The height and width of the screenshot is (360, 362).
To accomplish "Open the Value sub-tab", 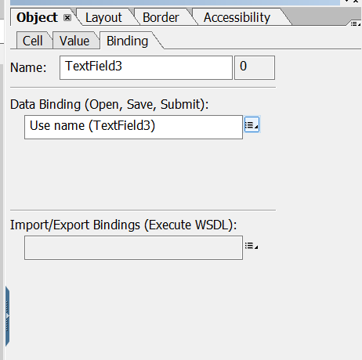I will (74, 41).
